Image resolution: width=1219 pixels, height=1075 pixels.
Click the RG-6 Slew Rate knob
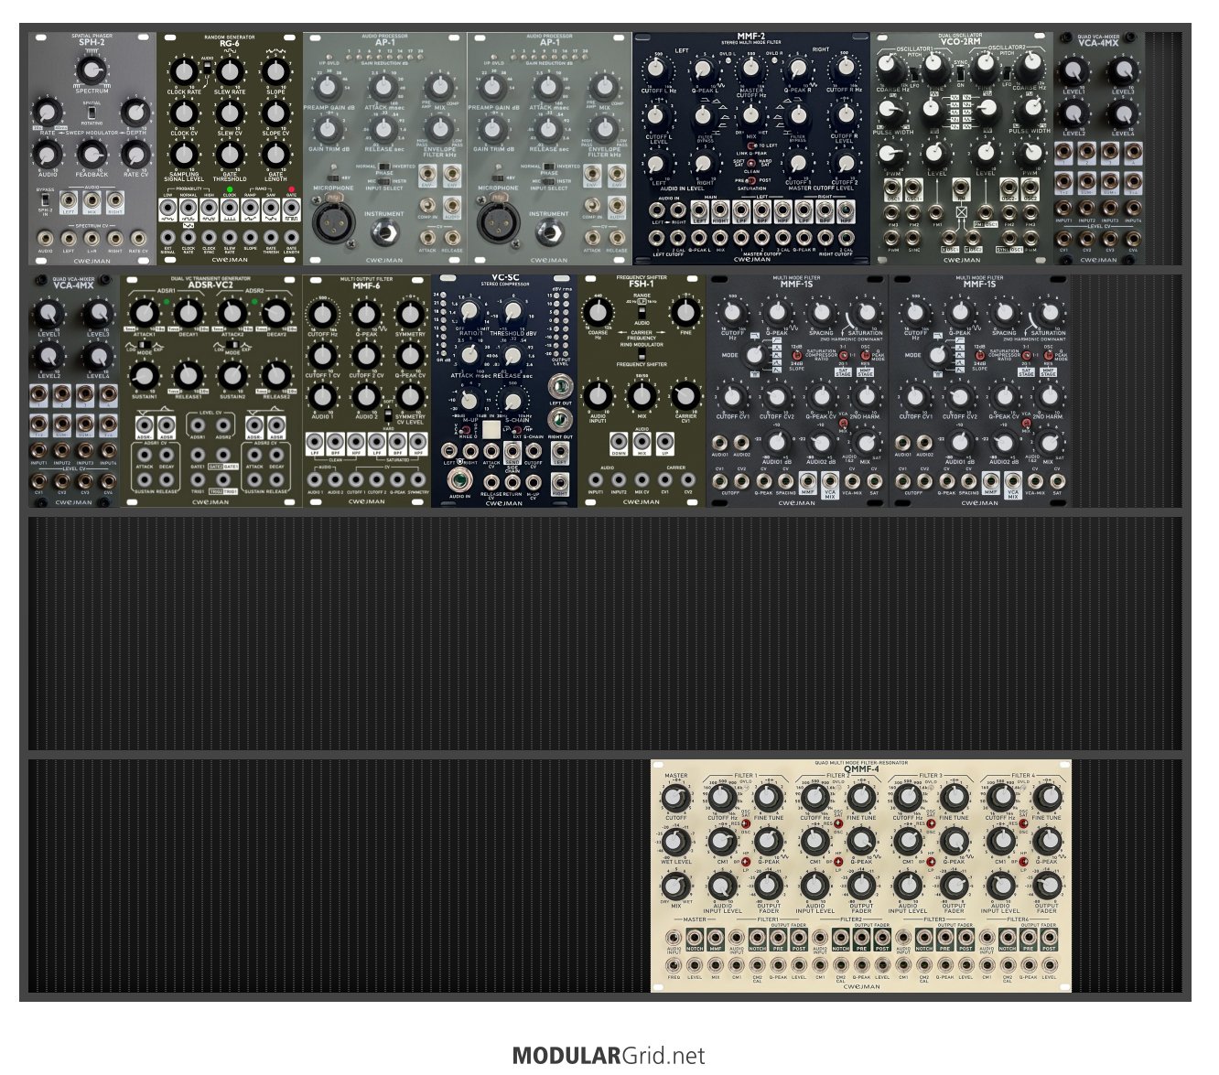click(x=231, y=70)
